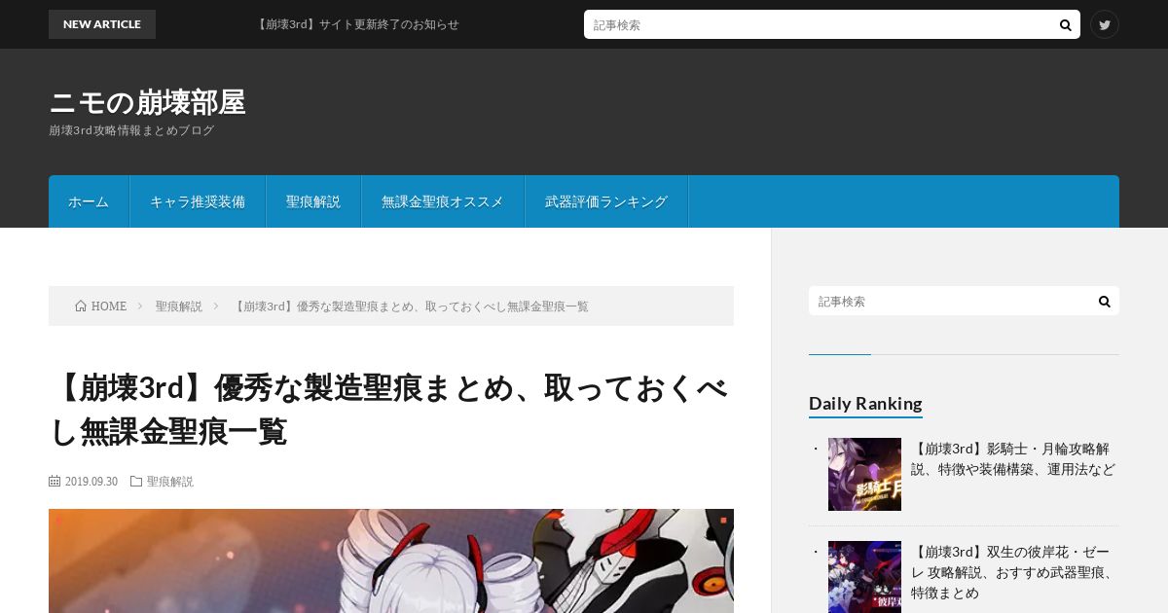
Task: Open the 聖痕解説 category link under title
Action: tap(170, 482)
